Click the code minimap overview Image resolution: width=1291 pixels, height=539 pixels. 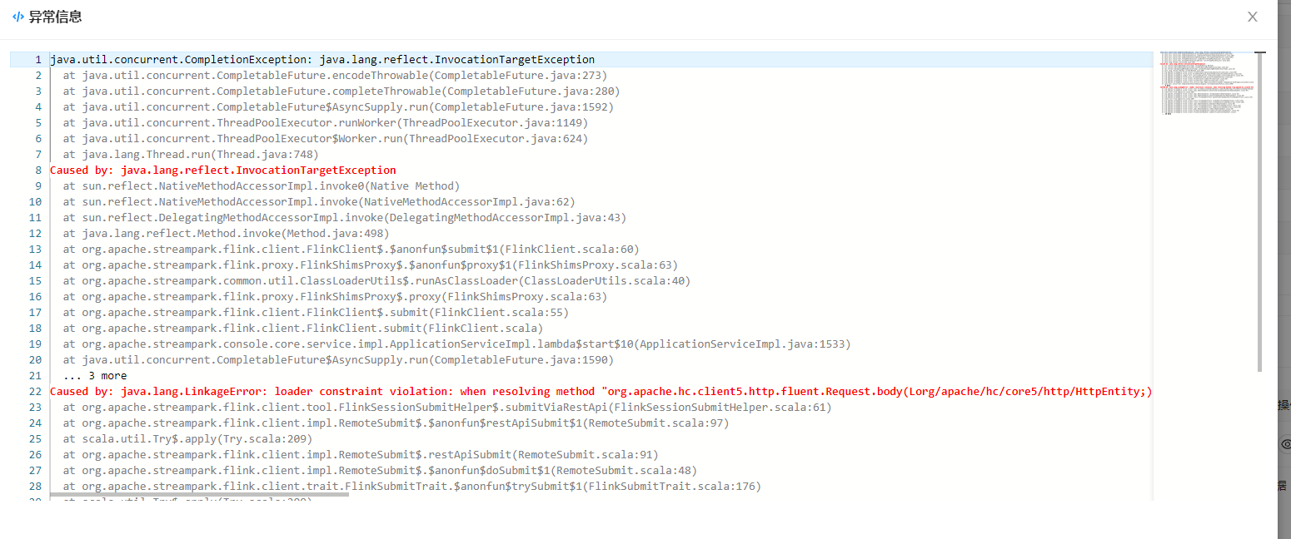coord(1207,83)
